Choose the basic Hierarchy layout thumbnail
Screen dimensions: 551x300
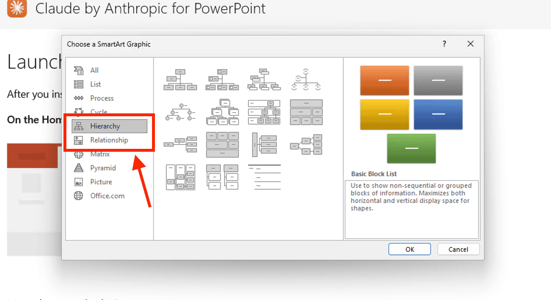(x=222, y=112)
